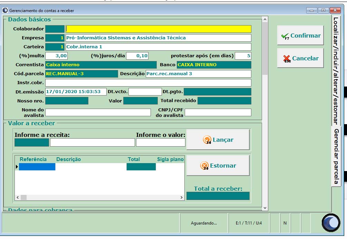Click the Empresa code field showing 1

pyautogui.click(x=55, y=38)
